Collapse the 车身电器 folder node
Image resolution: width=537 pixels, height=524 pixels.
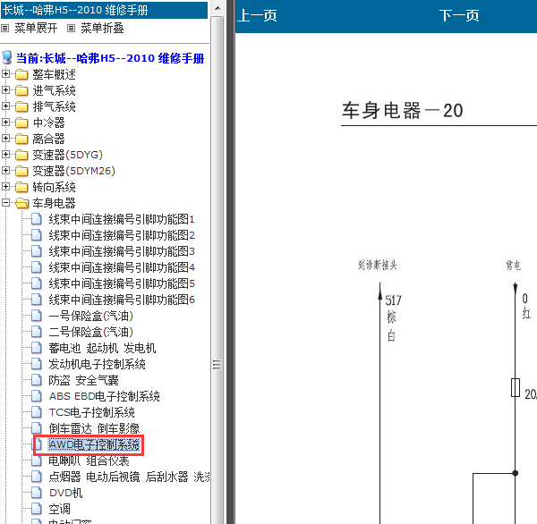pyautogui.click(x=5, y=203)
